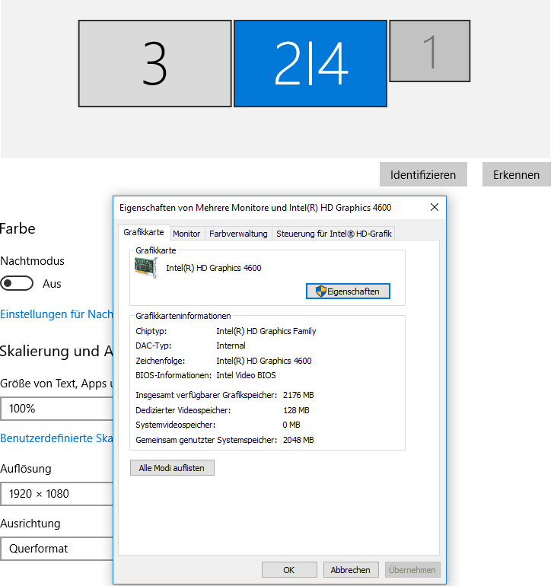Open the Einstellungen für Nachtmodus link
Viewport: 554px width, 586px height.
pos(56,314)
